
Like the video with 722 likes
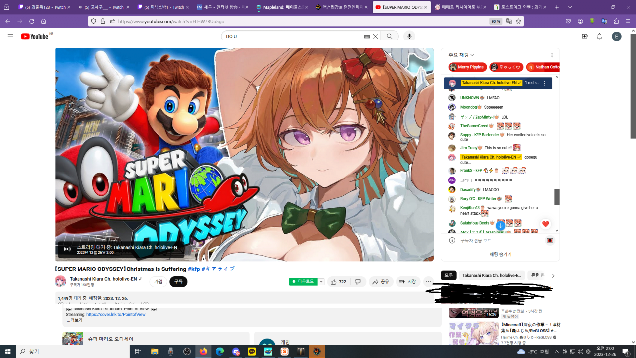point(338,282)
